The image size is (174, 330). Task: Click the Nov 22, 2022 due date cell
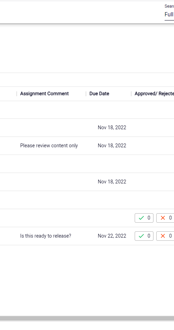point(112,236)
